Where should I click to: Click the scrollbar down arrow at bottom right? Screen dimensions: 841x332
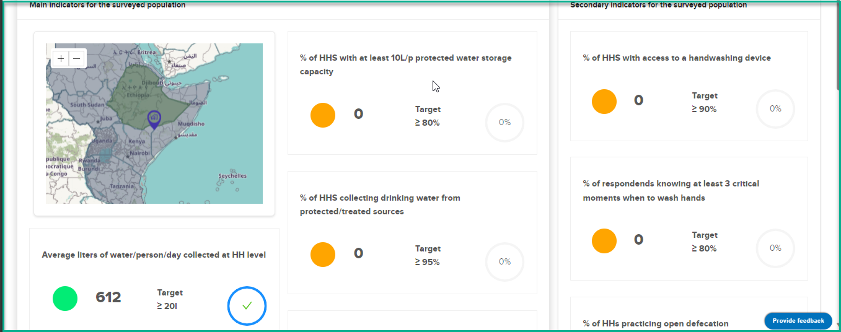click(837, 325)
